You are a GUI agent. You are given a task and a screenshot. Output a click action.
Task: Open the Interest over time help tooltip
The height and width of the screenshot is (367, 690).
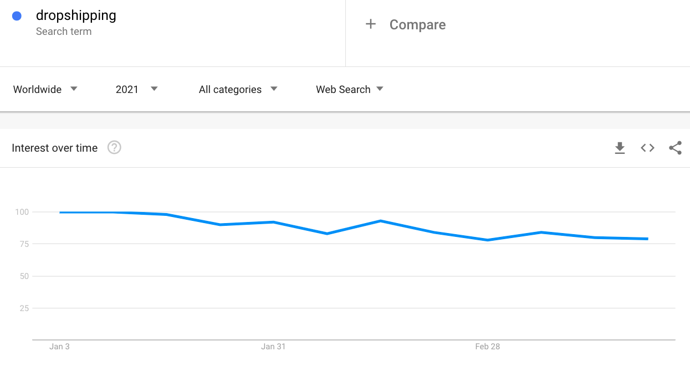pyautogui.click(x=114, y=148)
